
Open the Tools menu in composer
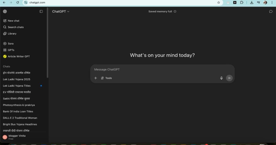point(106,78)
